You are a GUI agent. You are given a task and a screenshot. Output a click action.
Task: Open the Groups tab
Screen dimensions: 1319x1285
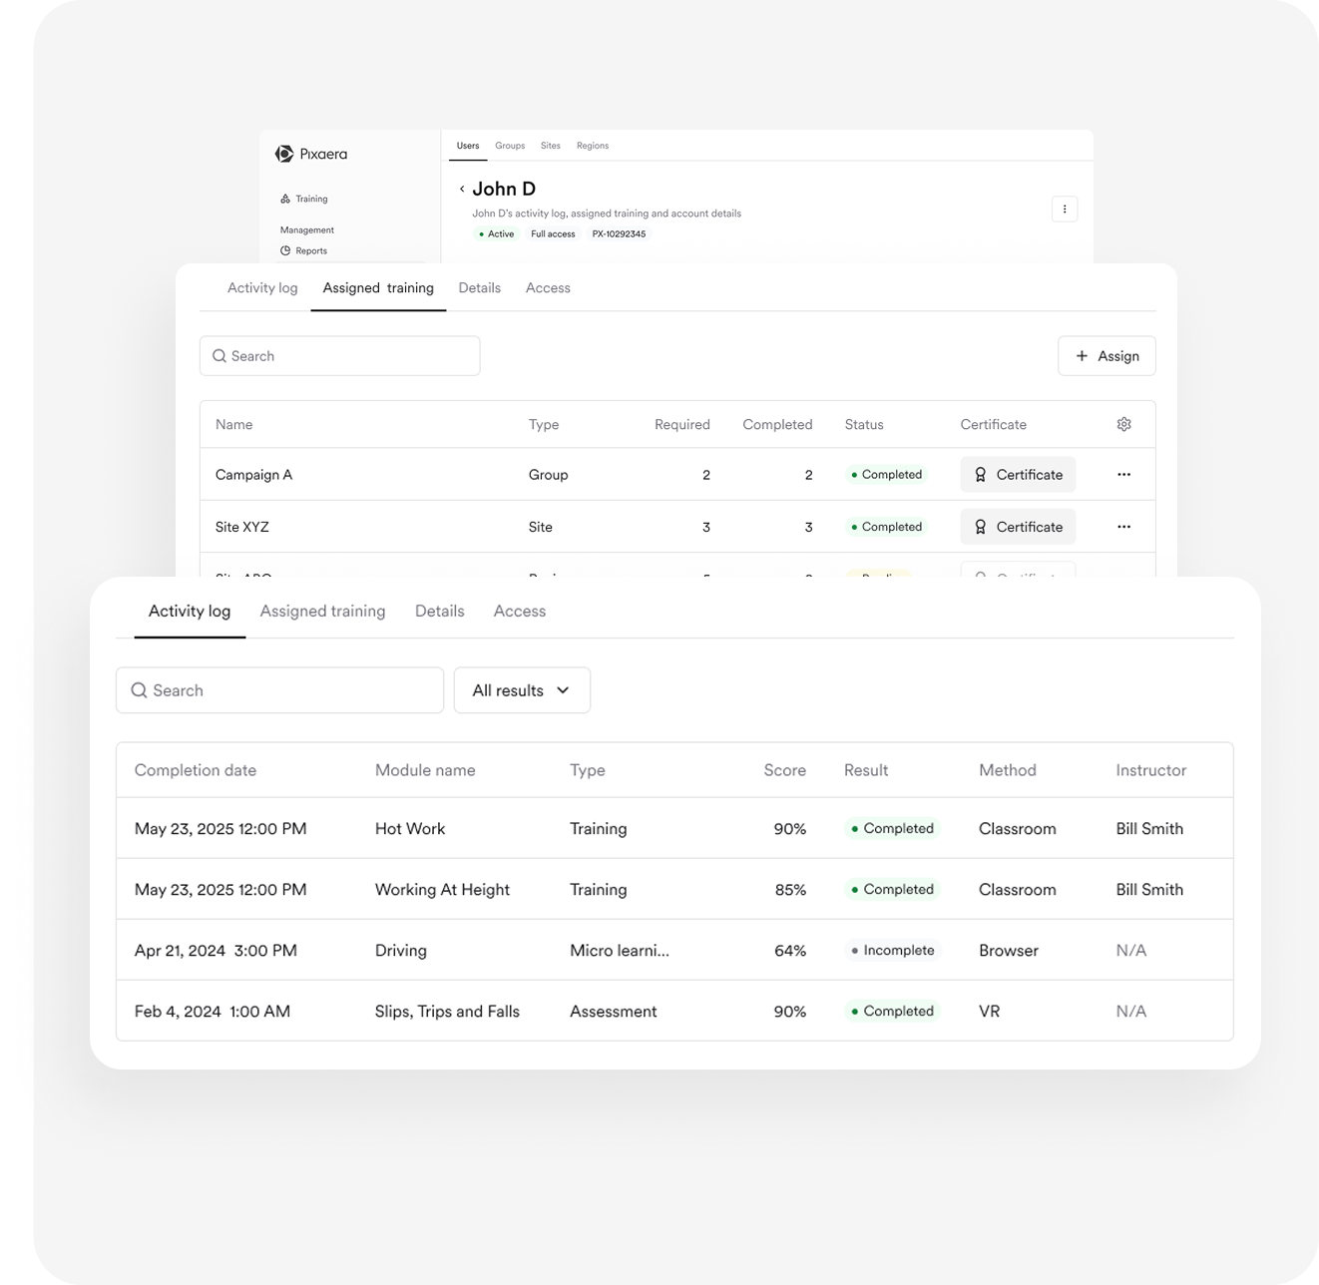[x=510, y=146]
